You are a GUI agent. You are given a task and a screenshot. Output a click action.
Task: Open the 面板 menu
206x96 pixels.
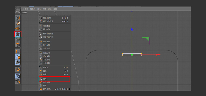[x=55, y=9]
